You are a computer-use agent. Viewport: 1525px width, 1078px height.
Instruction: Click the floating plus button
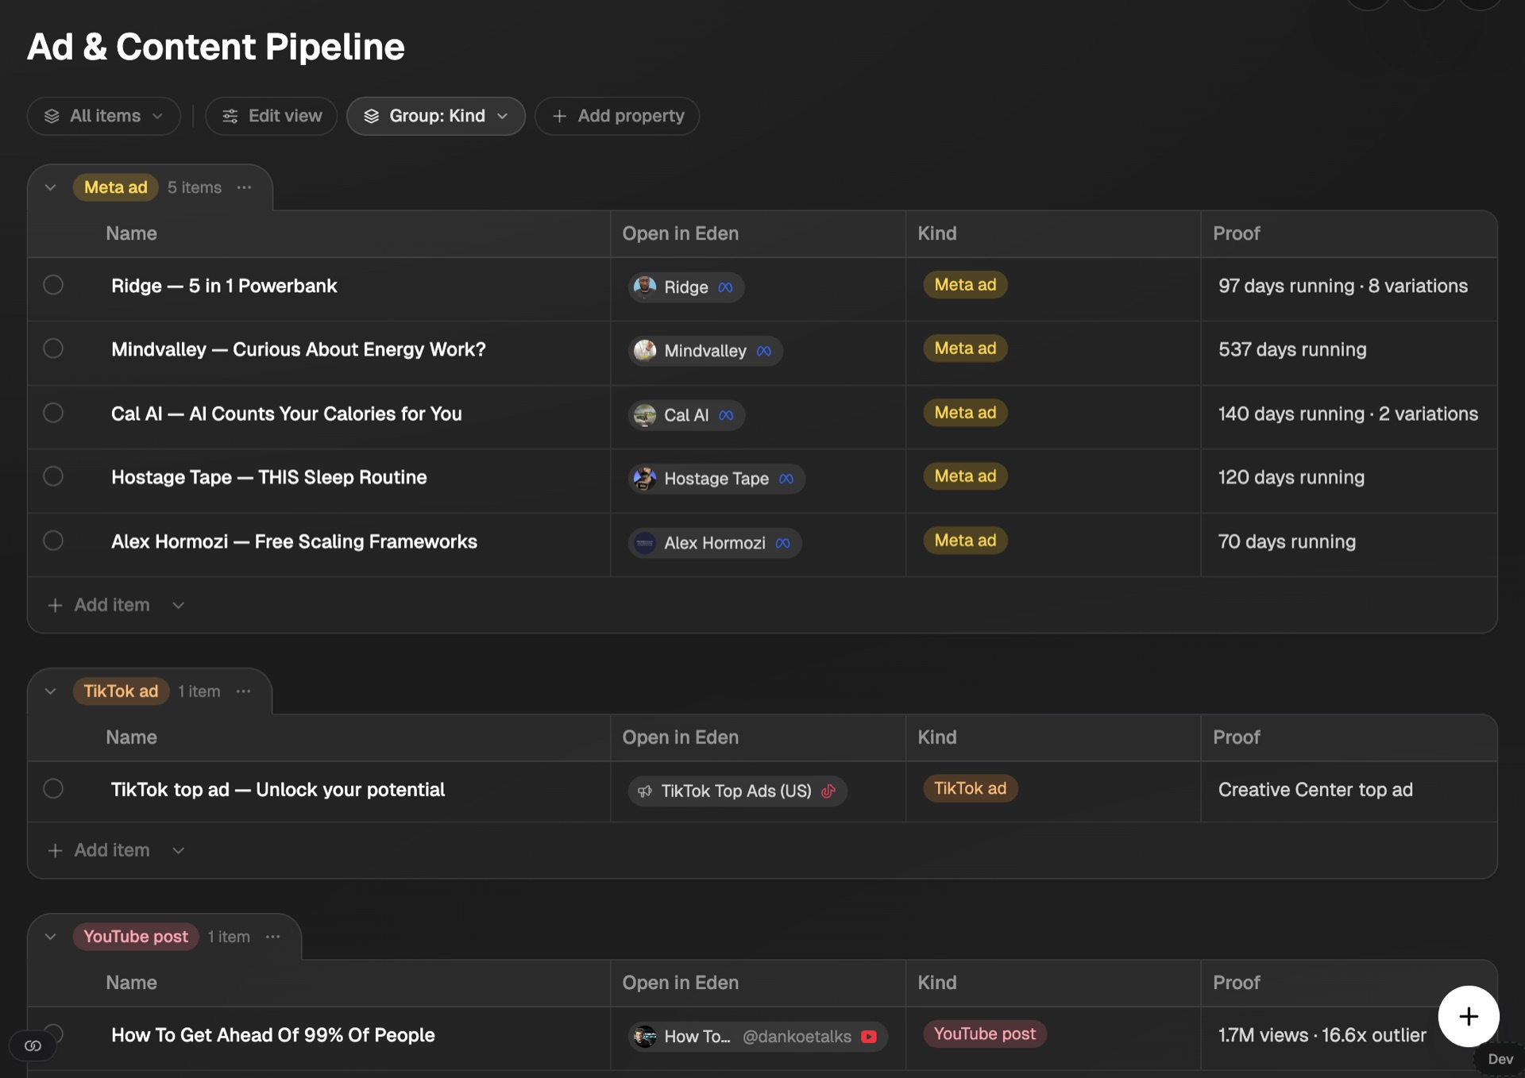1469,1016
